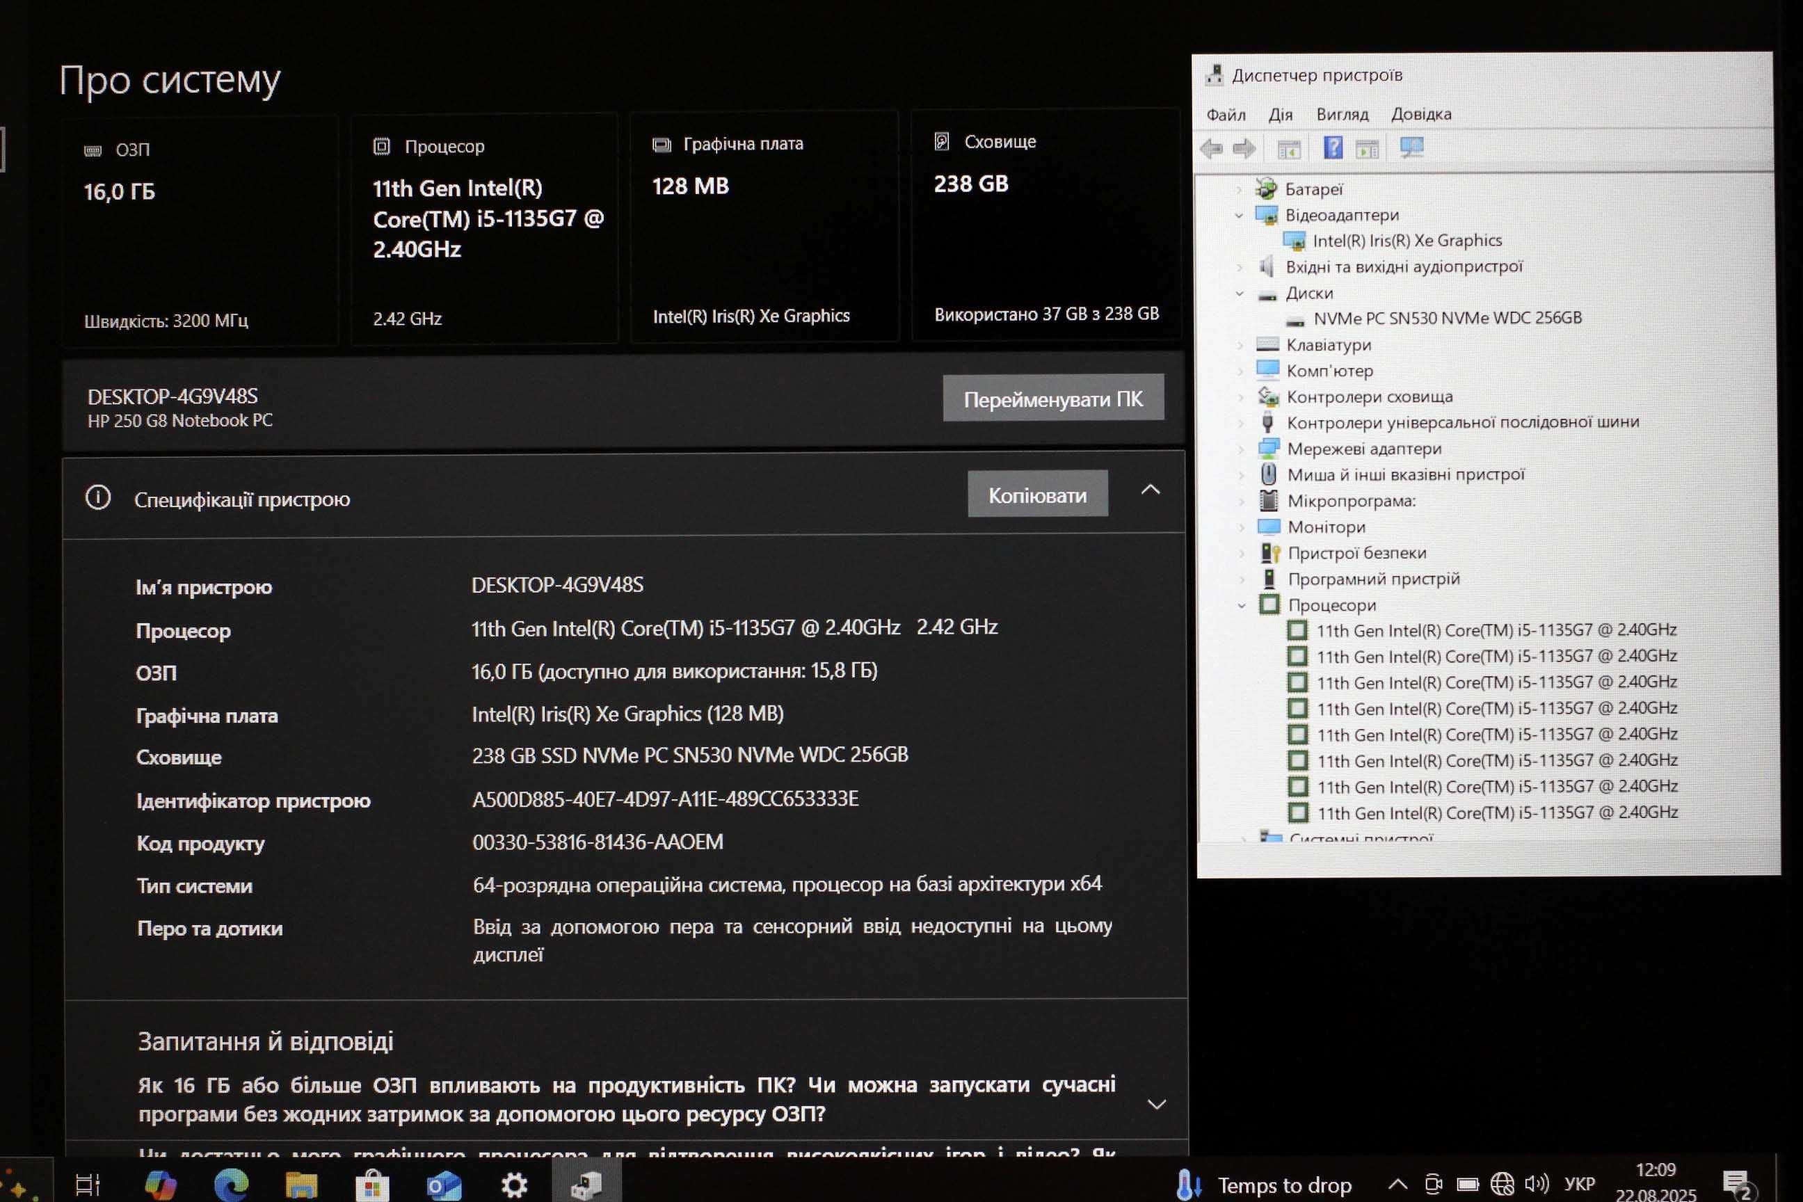
Task: Click the Back arrow in Device Manager toolbar
Action: (x=1212, y=149)
